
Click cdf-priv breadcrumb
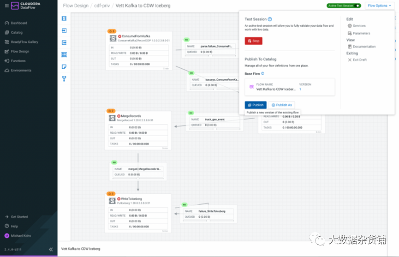coord(102,6)
